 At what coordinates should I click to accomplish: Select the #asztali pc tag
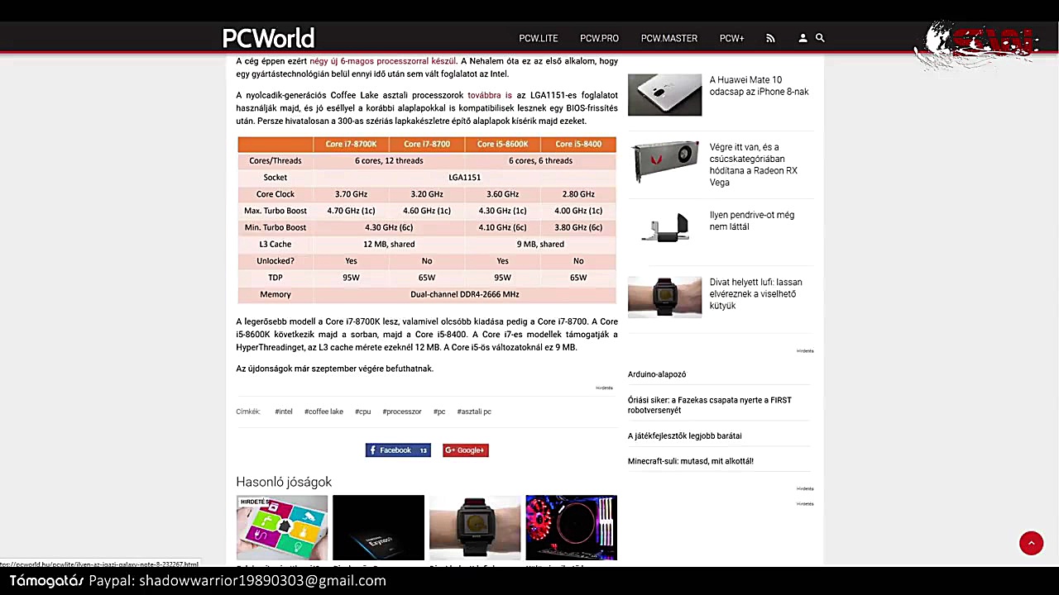tap(474, 412)
